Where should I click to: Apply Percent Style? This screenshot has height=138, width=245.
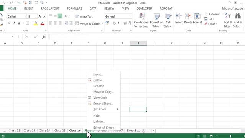[114, 23]
